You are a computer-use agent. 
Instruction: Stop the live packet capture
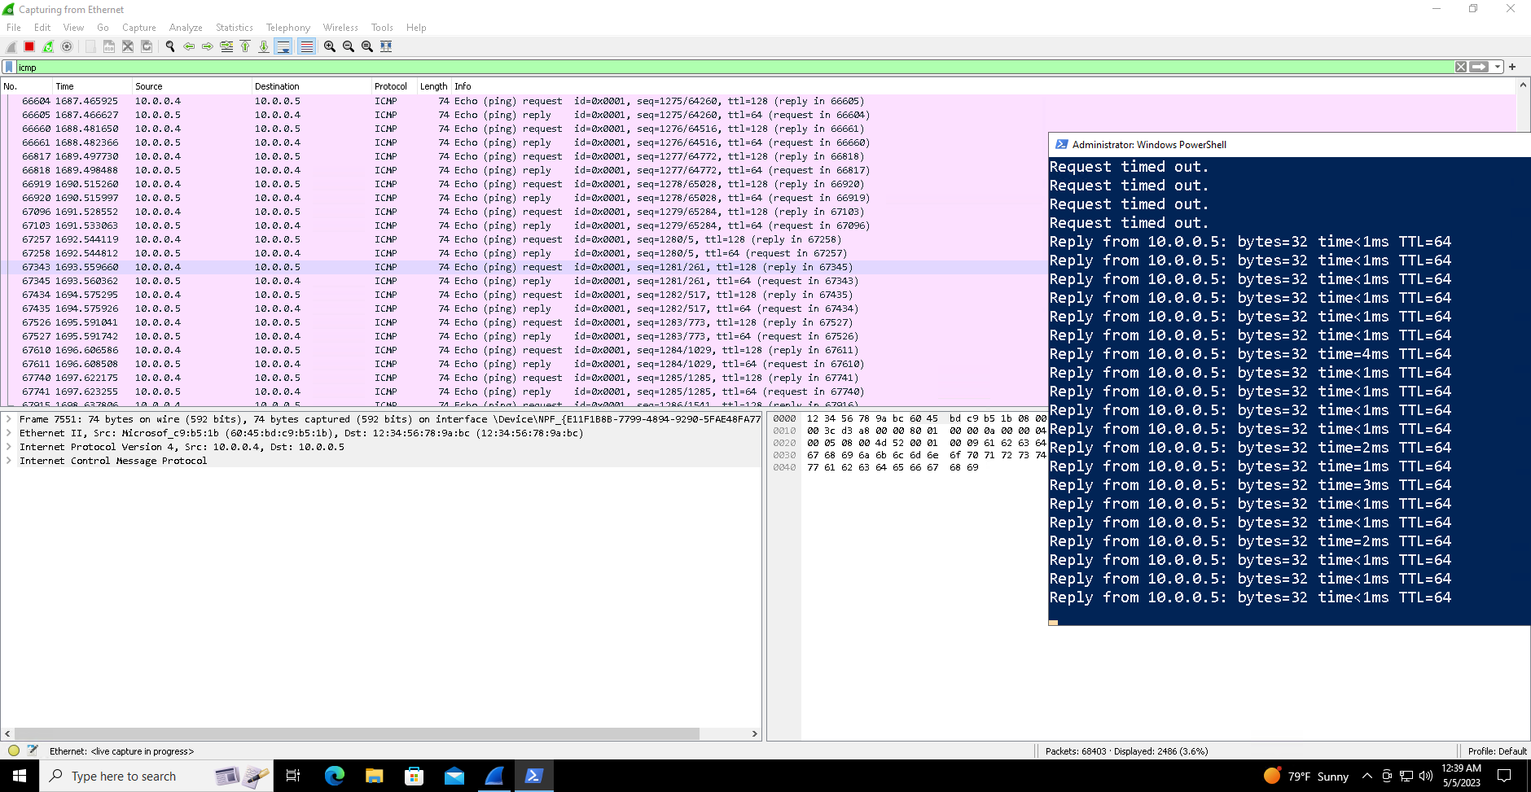(29, 46)
